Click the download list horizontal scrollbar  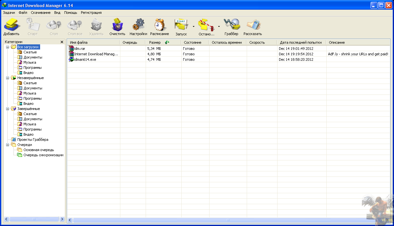click(x=228, y=220)
